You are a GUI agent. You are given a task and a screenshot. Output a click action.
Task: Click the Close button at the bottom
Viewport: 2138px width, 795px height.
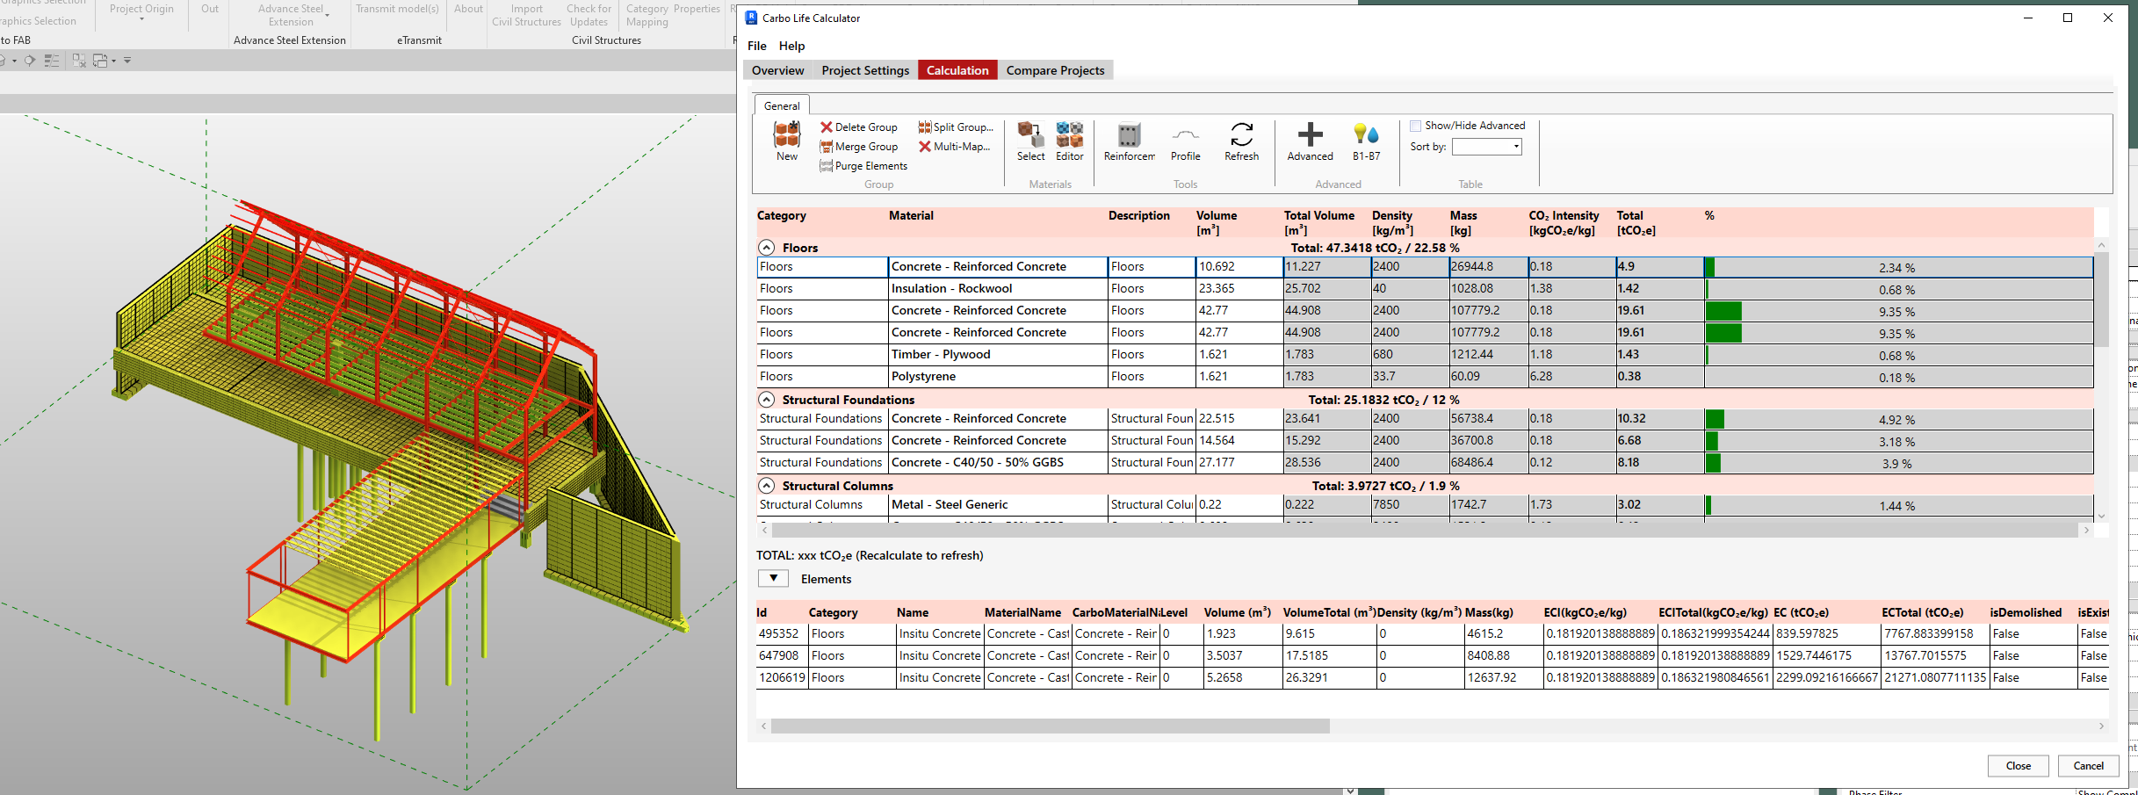point(2018,765)
